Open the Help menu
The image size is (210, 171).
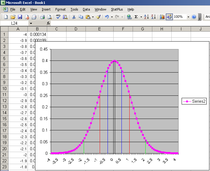(x=131, y=9)
